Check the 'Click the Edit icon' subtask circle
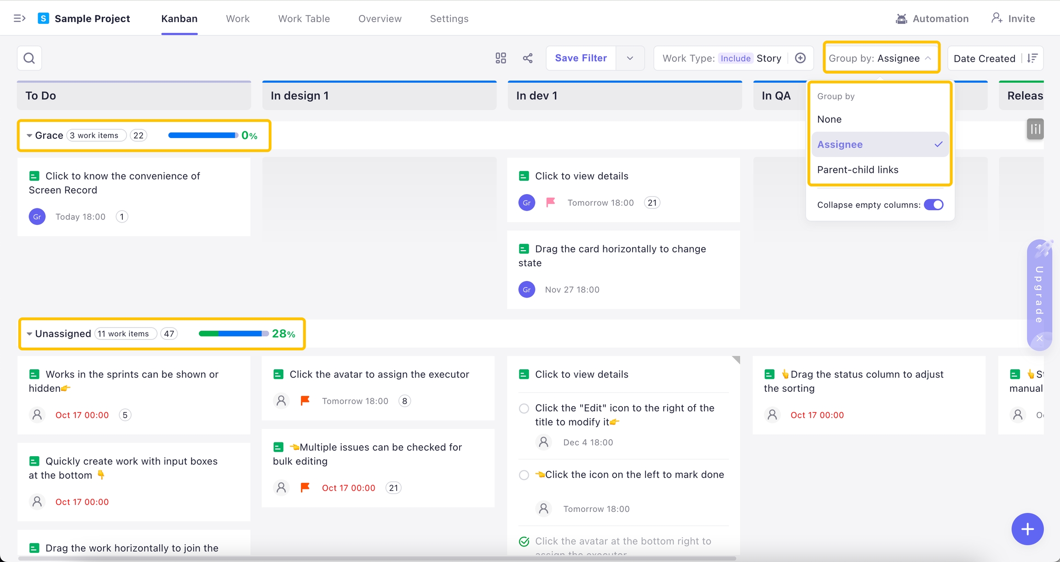The width and height of the screenshot is (1060, 562). (x=524, y=408)
